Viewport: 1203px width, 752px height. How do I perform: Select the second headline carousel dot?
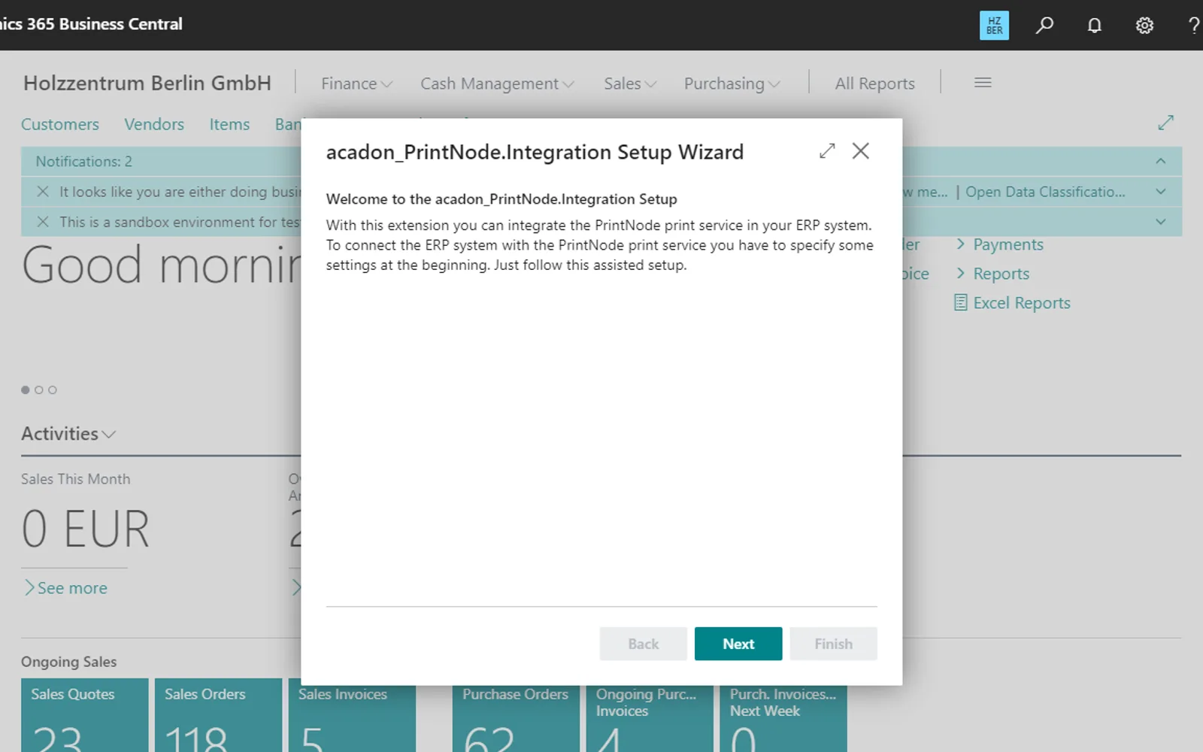pos(39,390)
